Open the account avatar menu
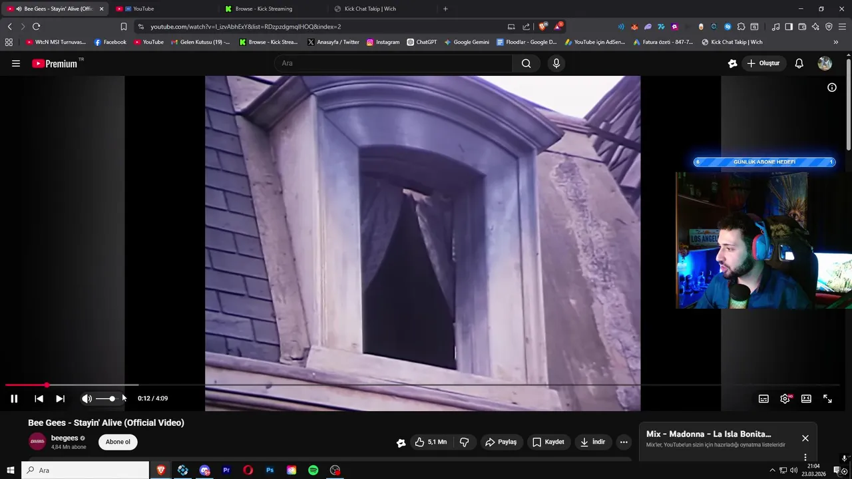This screenshot has width=852, height=479. (825, 63)
